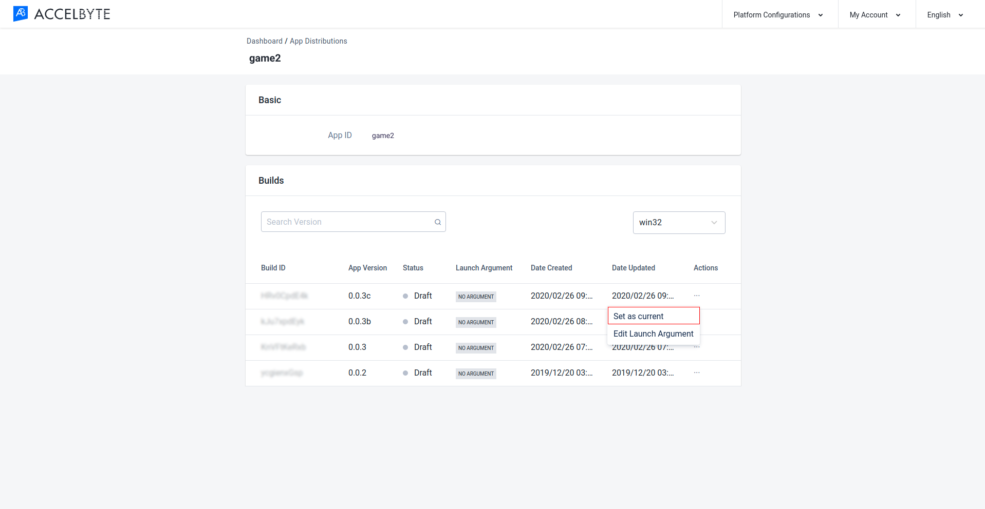Image resolution: width=985 pixels, height=509 pixels.
Task: Click the search magnifier icon in Search Version
Action: point(438,222)
